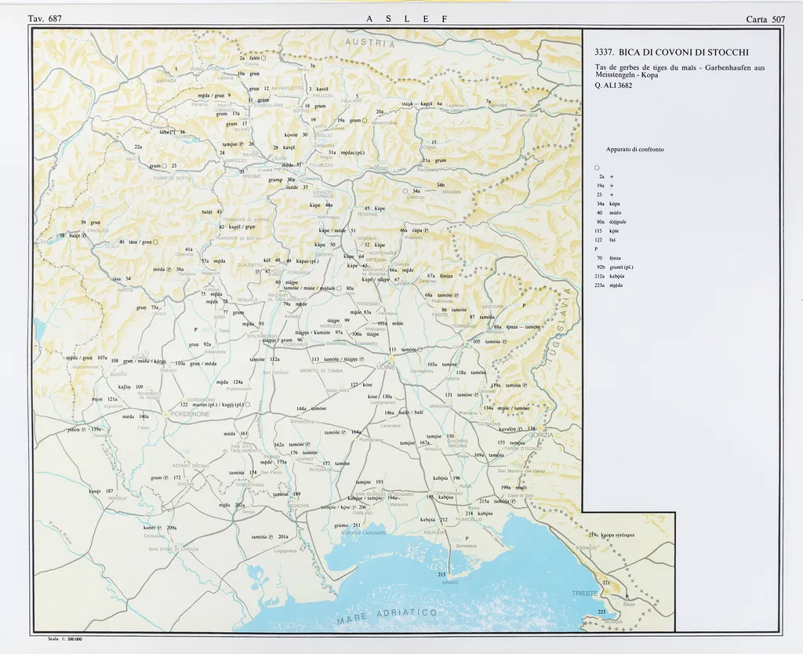Click the Scala 1:300 000 scale text
Image resolution: width=803 pixels, height=654 pixels.
point(65,640)
